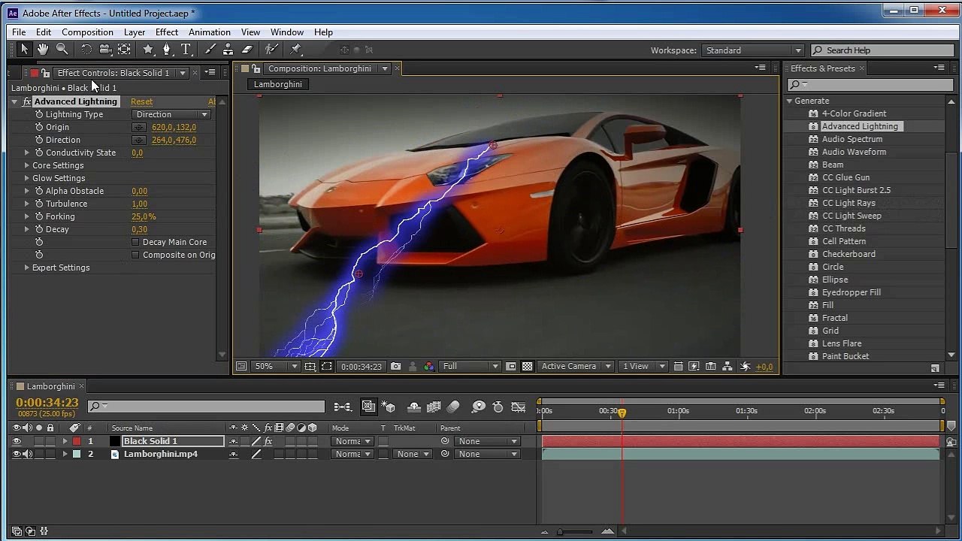Open the Workspace dropdown
This screenshot has height=541, width=962.
[x=753, y=50]
